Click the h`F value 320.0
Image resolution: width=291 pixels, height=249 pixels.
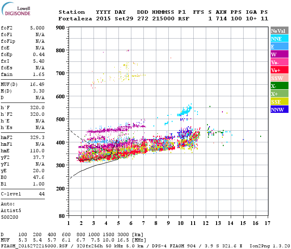37,107
